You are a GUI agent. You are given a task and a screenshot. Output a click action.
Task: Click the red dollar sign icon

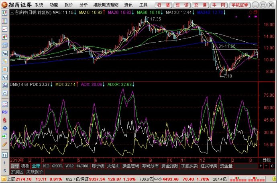coord(4,120)
